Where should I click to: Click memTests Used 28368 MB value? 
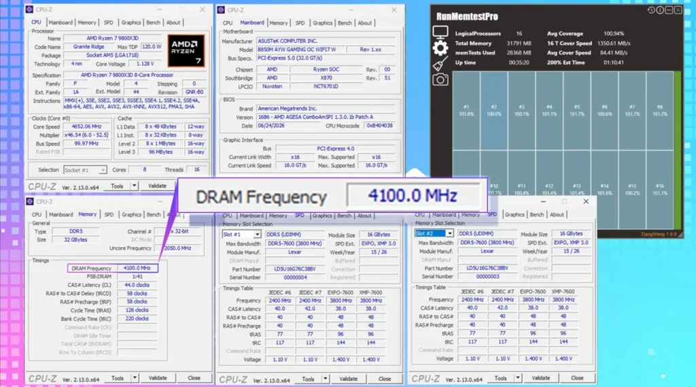point(519,53)
